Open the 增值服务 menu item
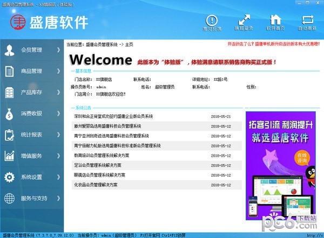Viewport: 324px width, 238px height. coord(32,156)
